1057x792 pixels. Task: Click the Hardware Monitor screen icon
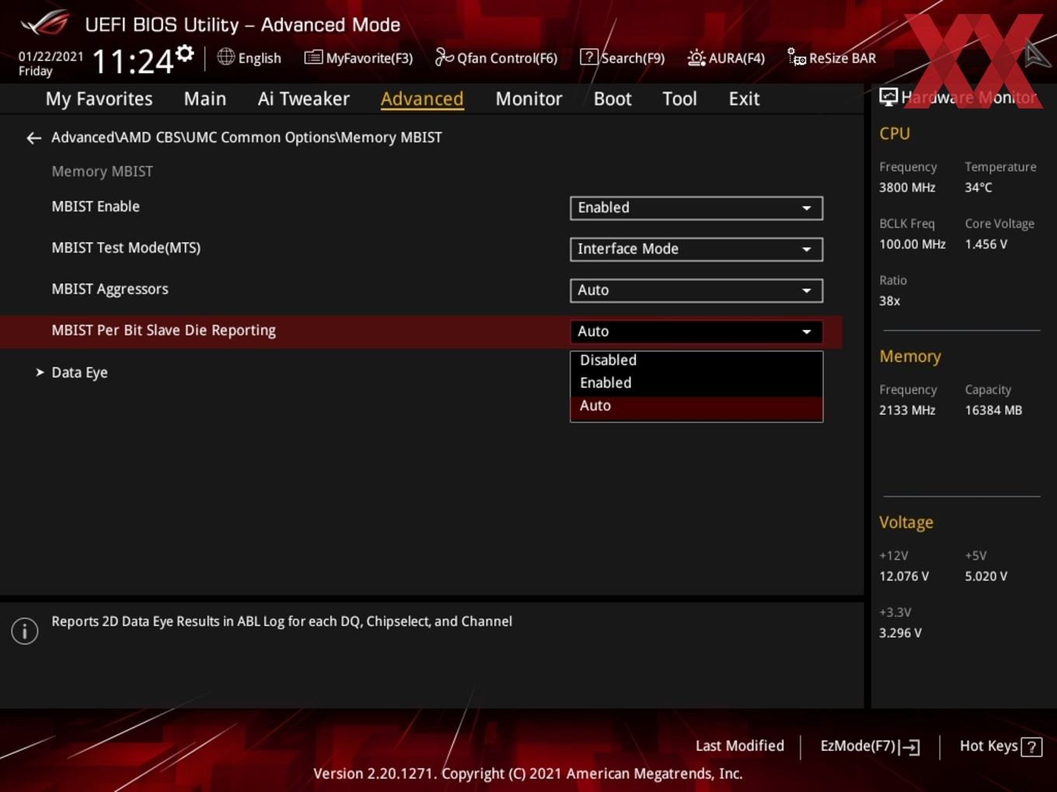point(888,97)
